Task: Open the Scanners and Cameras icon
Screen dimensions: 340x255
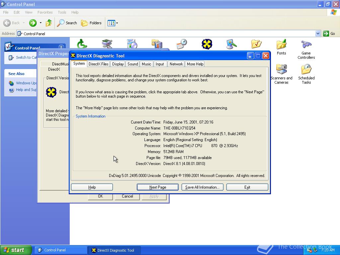Action: pos(281,69)
